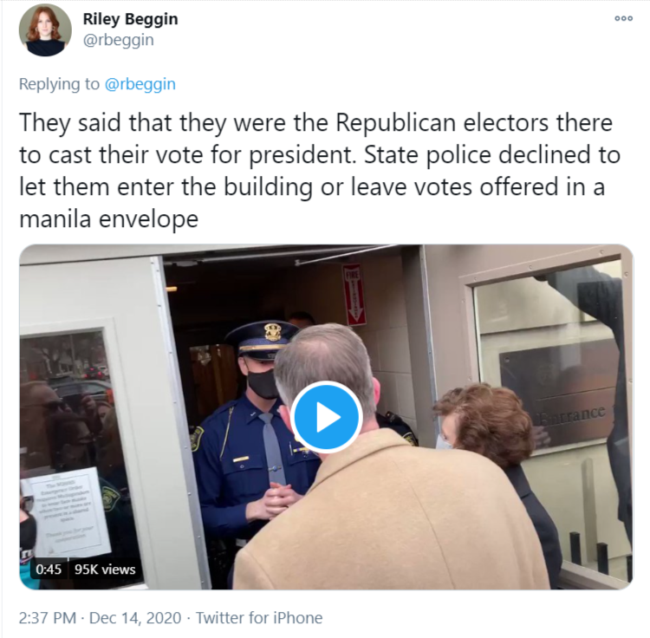Click the words 'manila envelope' in tweet
The height and width of the screenshot is (638, 650).
tap(108, 218)
